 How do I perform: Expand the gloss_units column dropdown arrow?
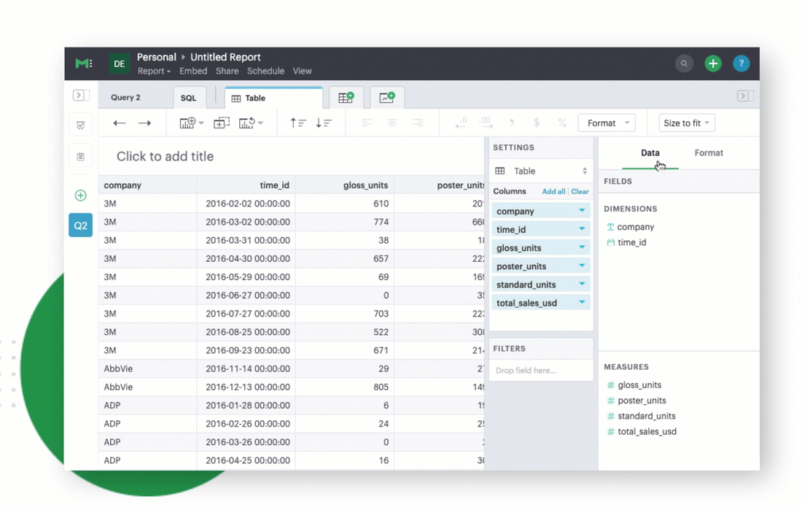(582, 247)
